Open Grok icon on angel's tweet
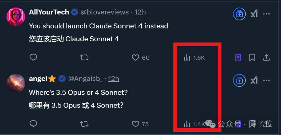This screenshot has height=135, width=281. 254,80
